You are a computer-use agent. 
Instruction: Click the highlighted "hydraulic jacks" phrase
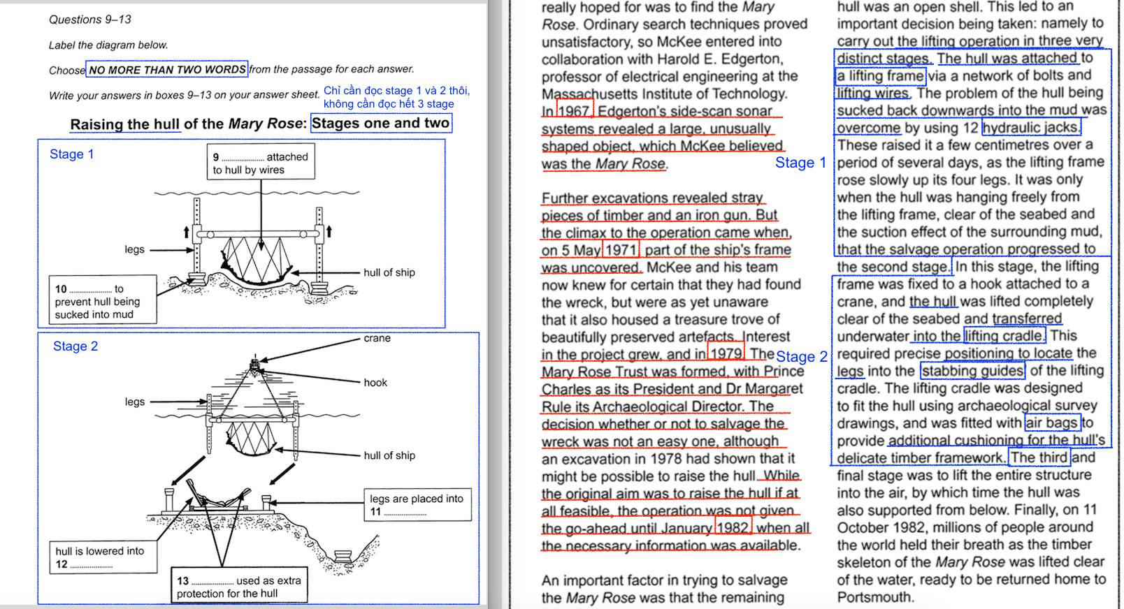[x=1031, y=127]
